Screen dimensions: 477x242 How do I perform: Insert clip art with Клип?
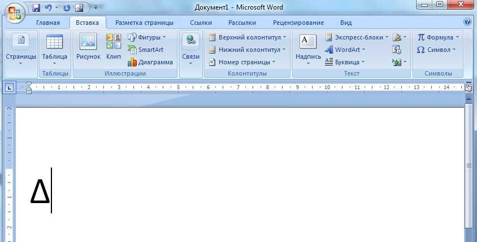tap(114, 46)
